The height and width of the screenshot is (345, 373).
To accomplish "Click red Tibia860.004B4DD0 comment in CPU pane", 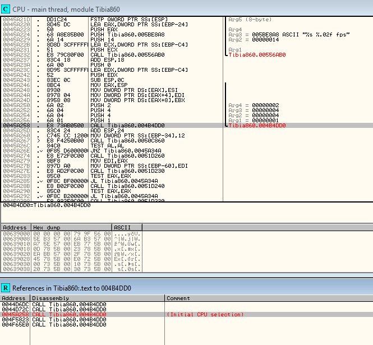I will coord(257,126).
